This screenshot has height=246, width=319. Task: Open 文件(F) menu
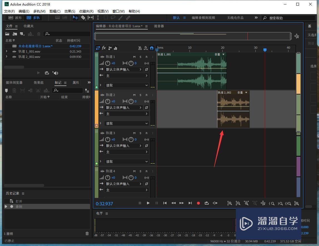point(9,11)
